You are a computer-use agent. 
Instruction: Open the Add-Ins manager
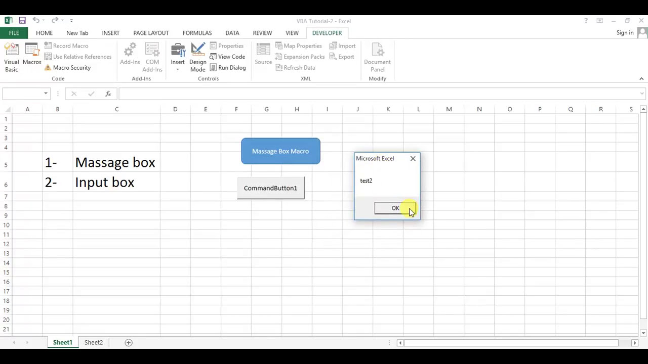[x=130, y=55]
